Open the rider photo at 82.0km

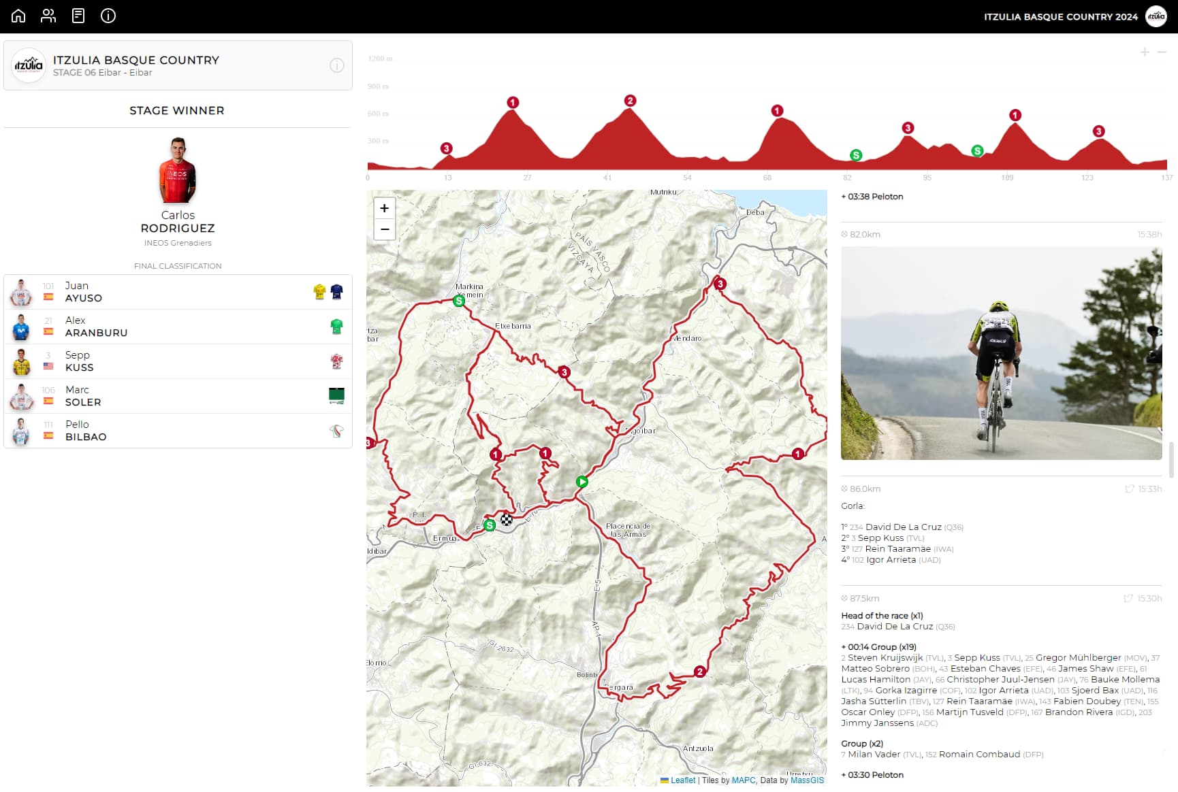click(x=1001, y=353)
